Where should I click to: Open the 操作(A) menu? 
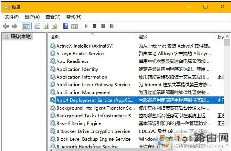[x=32, y=17]
